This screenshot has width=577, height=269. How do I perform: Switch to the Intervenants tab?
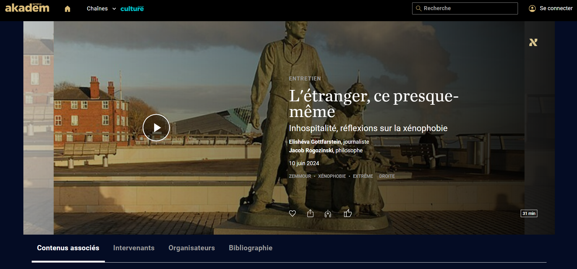coord(134,248)
